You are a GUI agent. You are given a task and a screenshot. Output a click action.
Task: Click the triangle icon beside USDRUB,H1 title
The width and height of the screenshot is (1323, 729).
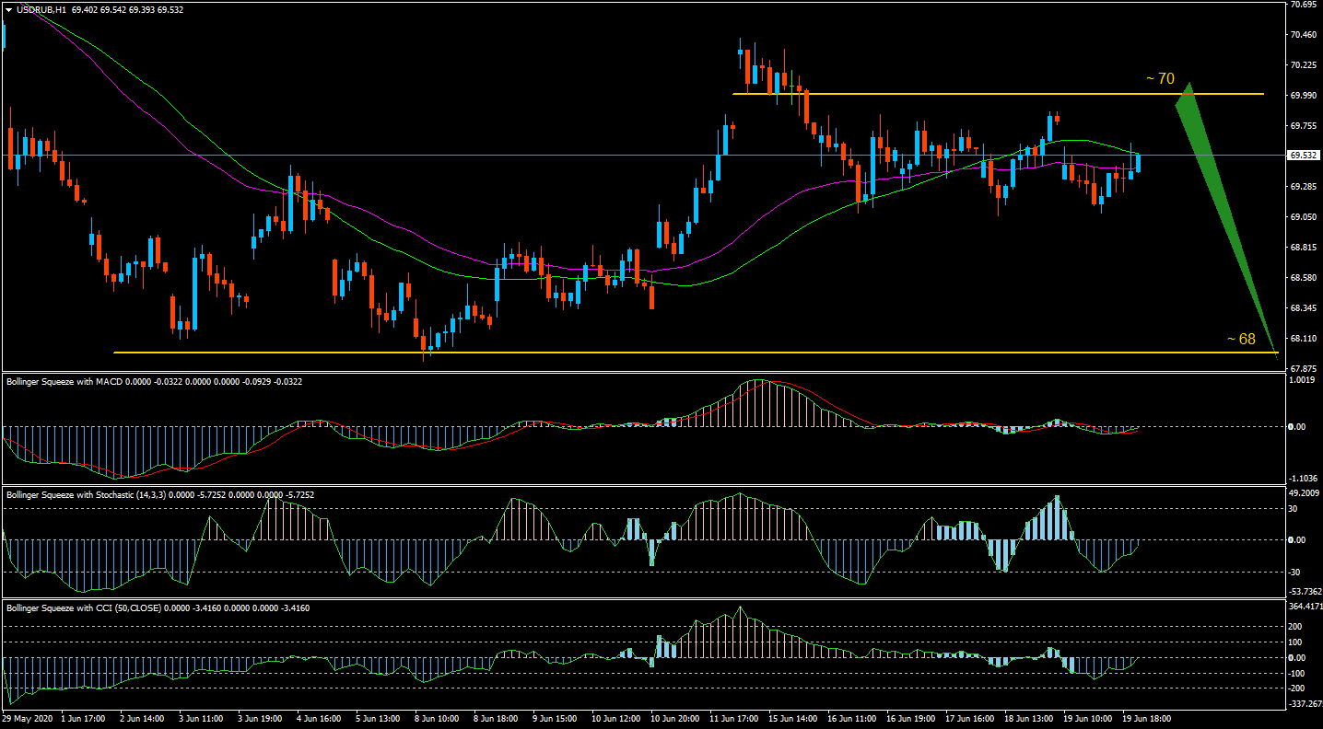pyautogui.click(x=8, y=9)
